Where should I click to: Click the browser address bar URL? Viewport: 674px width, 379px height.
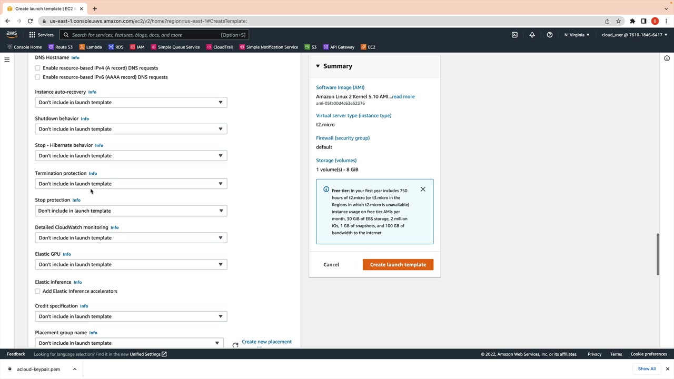(x=148, y=21)
